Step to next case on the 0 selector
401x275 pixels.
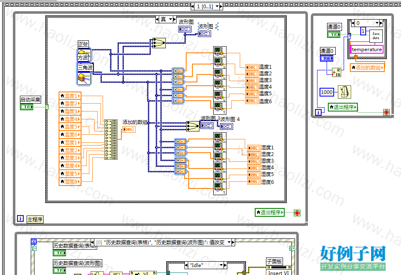tap(381, 23)
